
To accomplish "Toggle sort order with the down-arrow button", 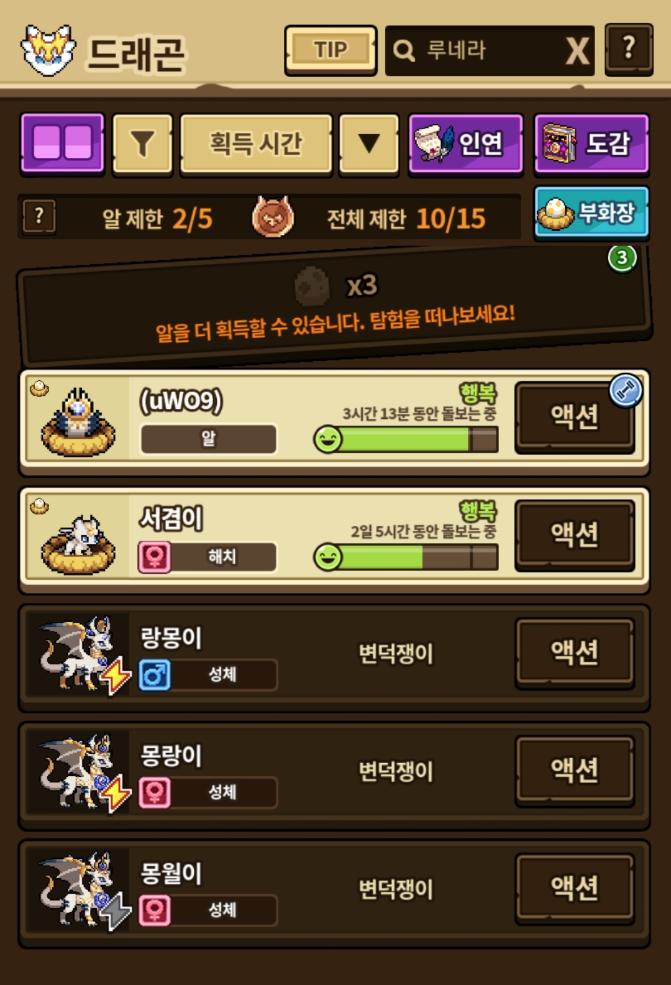I will (369, 143).
